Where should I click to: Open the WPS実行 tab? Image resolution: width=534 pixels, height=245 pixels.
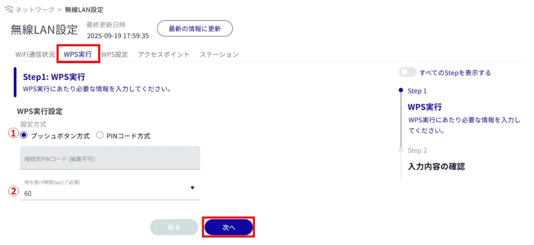coord(78,54)
